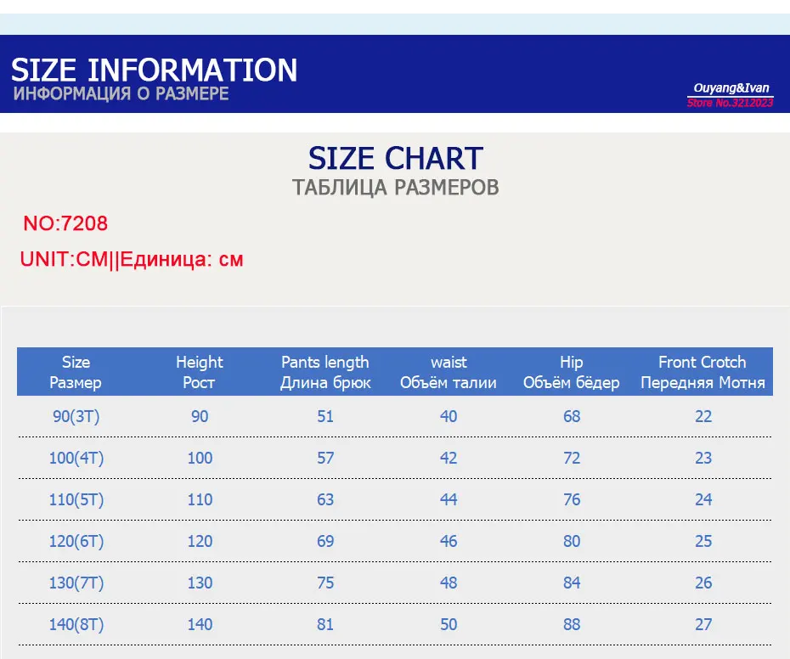The height and width of the screenshot is (659, 790).
Task: Click the Ouyang&Ivan store name
Action: click(731, 88)
